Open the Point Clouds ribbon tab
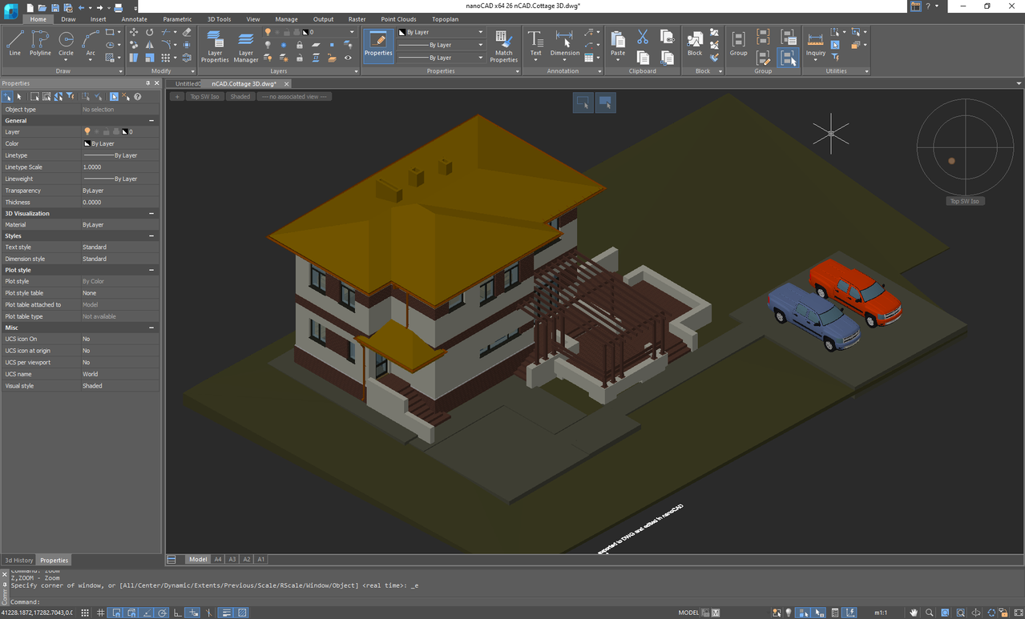Viewport: 1025px width, 619px height. click(x=398, y=19)
